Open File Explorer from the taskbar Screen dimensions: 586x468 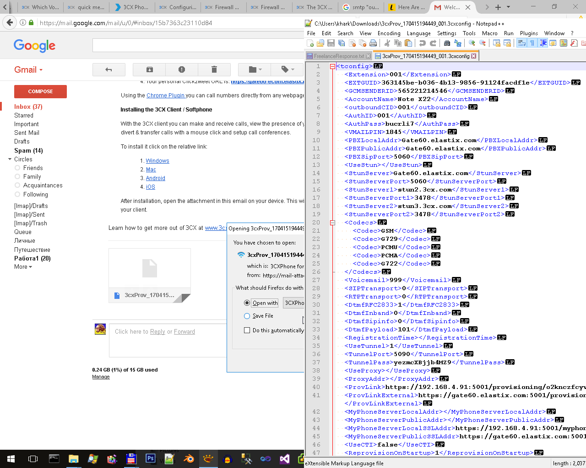pos(73,458)
